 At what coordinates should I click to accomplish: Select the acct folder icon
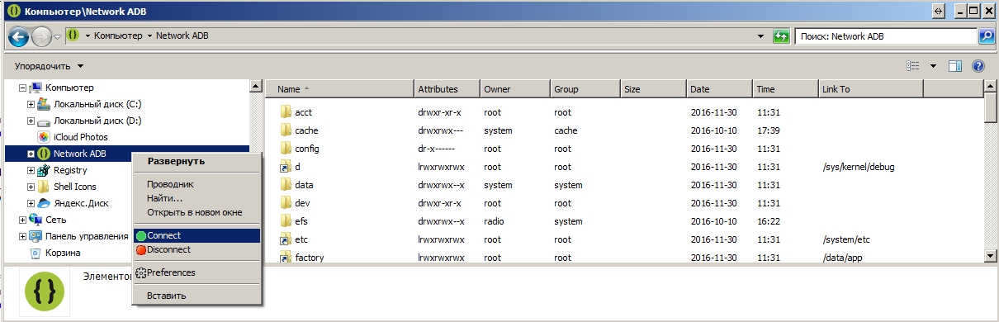pos(286,112)
